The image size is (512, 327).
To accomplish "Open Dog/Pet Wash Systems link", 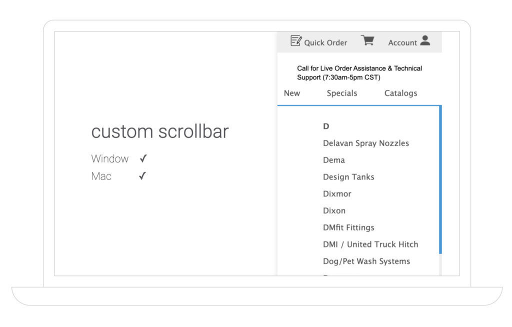I will pyautogui.click(x=366, y=261).
